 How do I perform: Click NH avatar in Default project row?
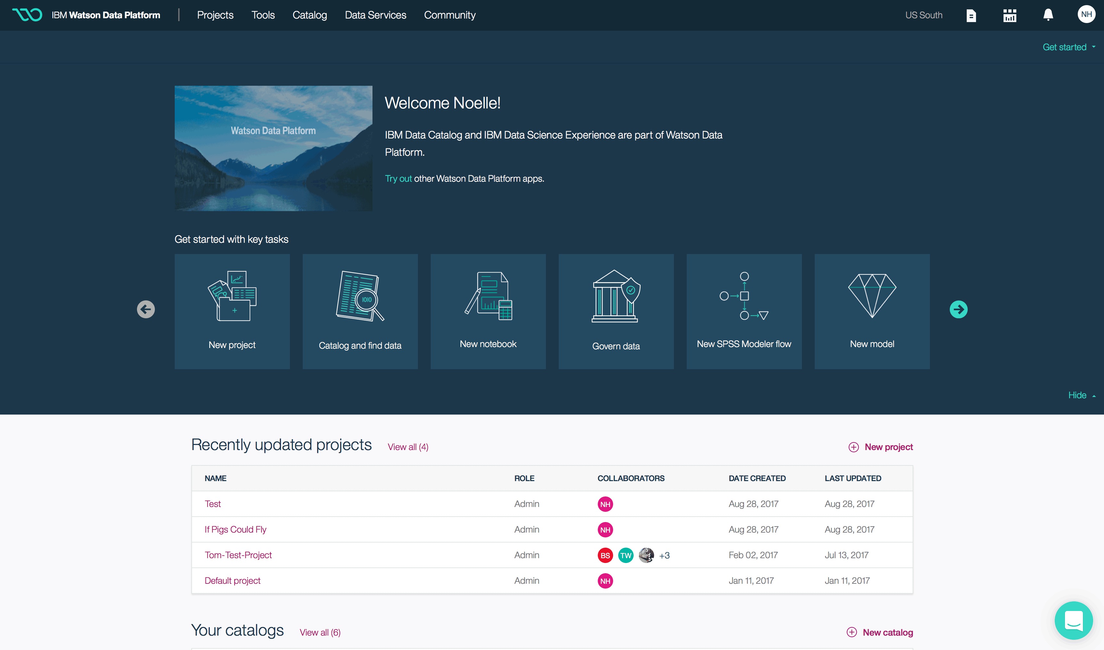pos(605,581)
